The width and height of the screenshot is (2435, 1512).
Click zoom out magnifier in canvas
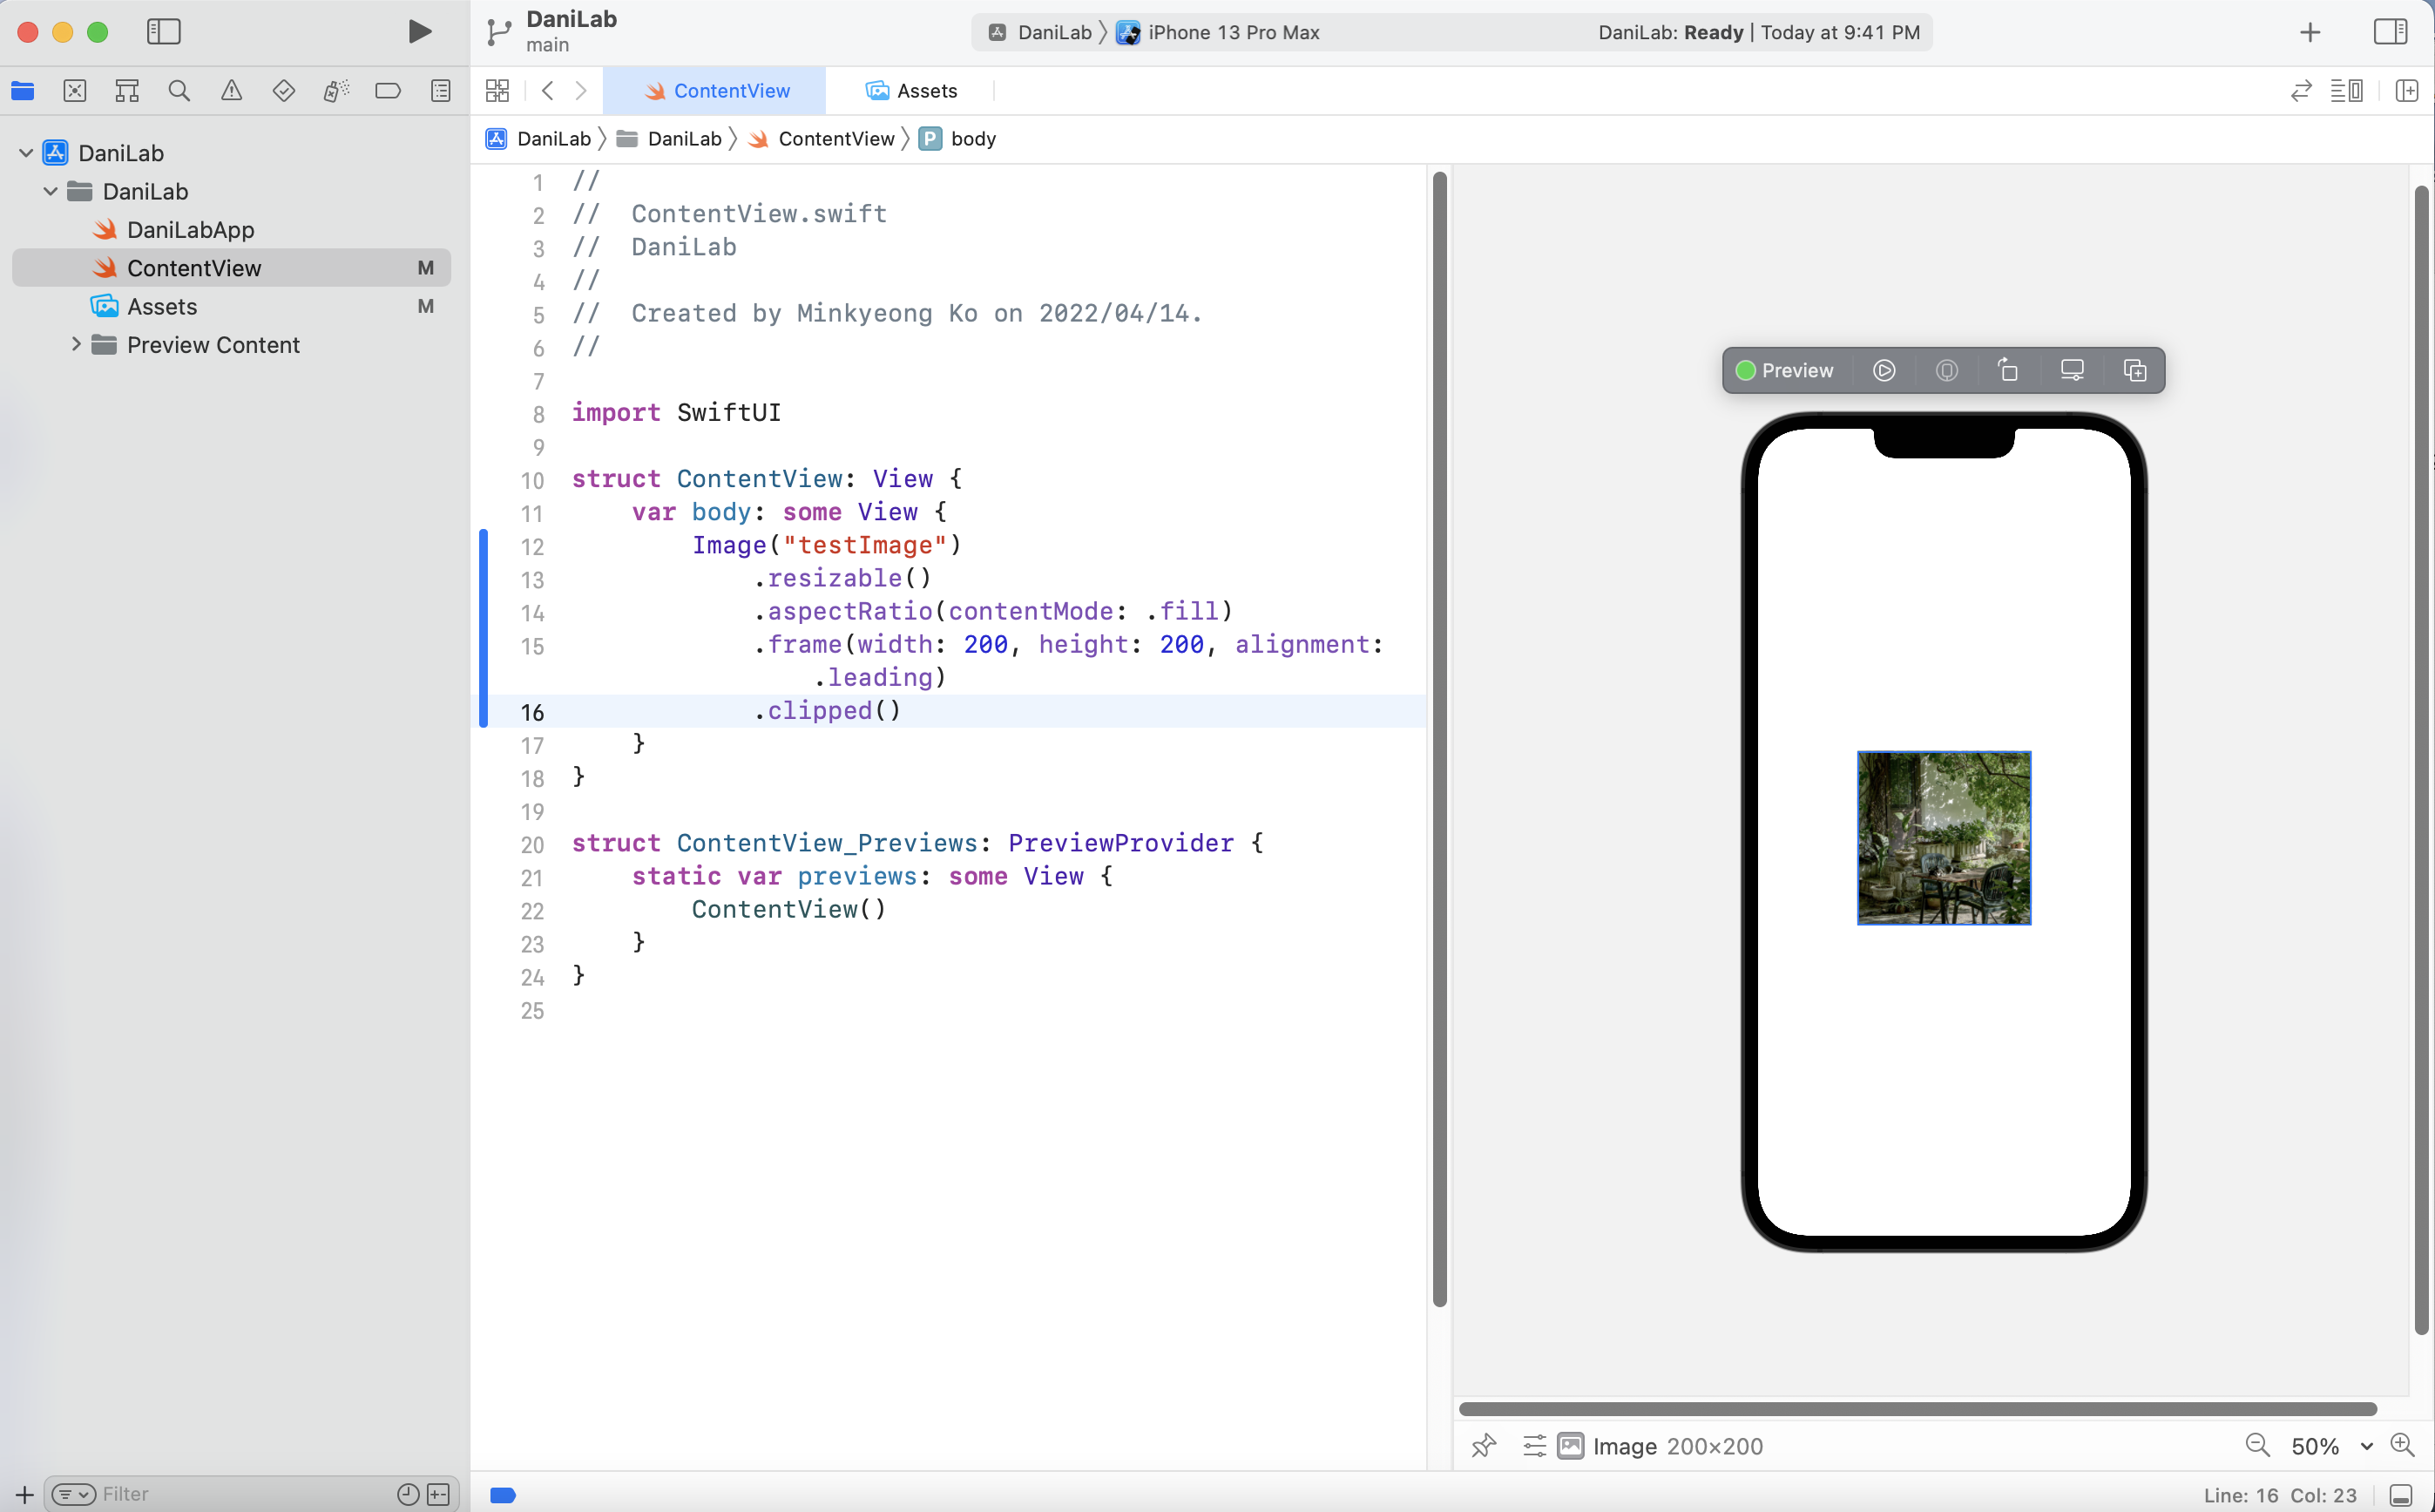pos(2257,1445)
